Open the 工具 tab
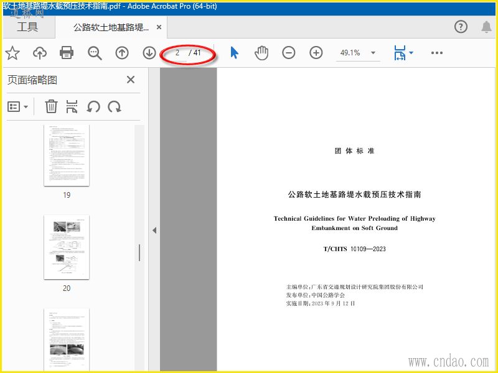 (27, 27)
